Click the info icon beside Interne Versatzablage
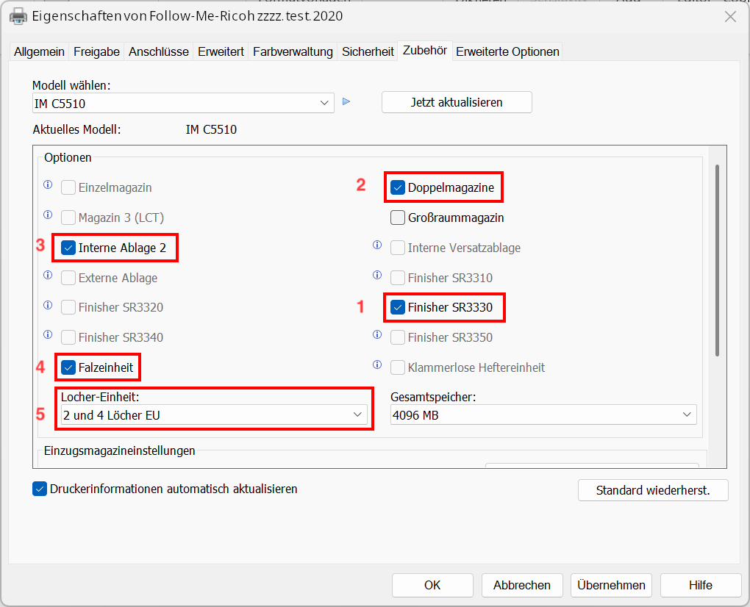 click(377, 245)
